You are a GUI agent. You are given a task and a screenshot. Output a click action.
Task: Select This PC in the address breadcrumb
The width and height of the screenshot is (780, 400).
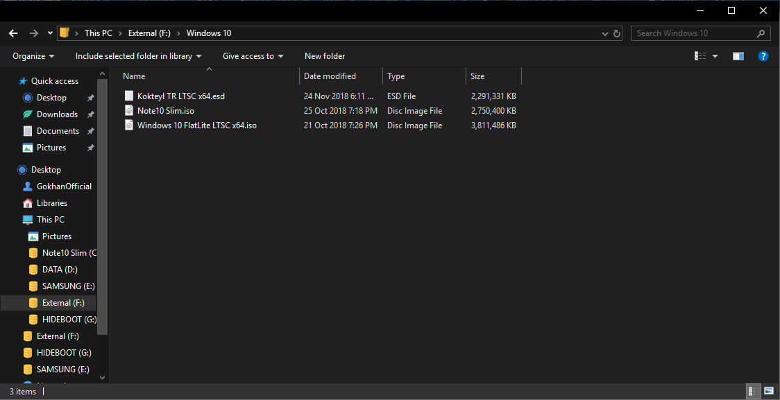coord(99,33)
